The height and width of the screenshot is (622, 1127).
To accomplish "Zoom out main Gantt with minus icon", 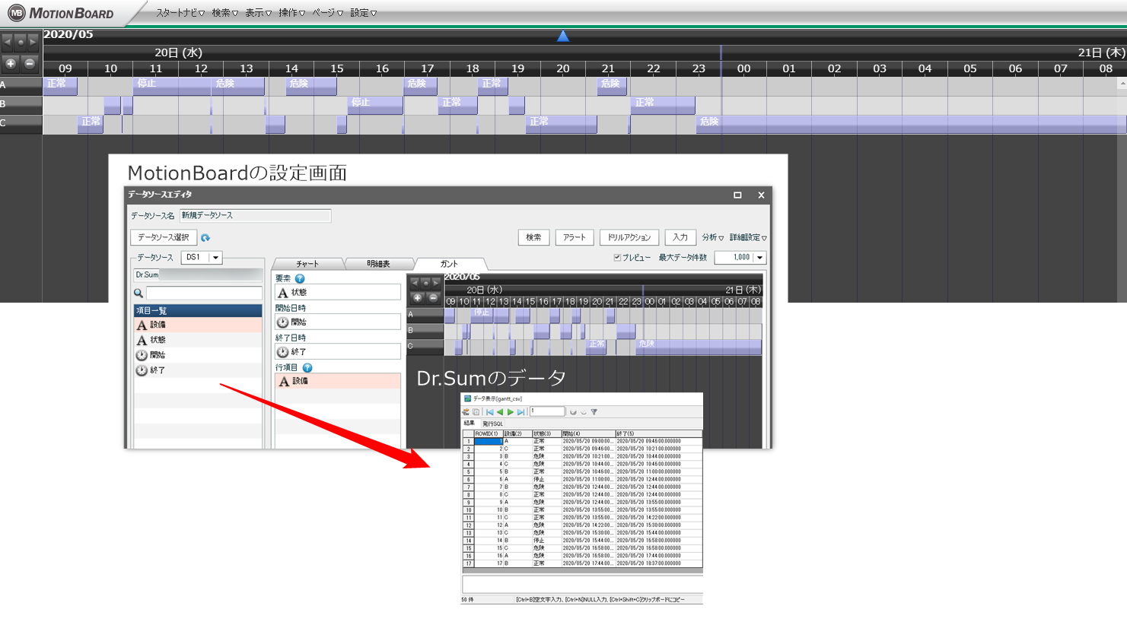I will 30,63.
